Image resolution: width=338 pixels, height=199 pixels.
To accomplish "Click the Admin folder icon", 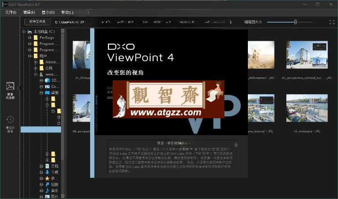I will (41, 62).
